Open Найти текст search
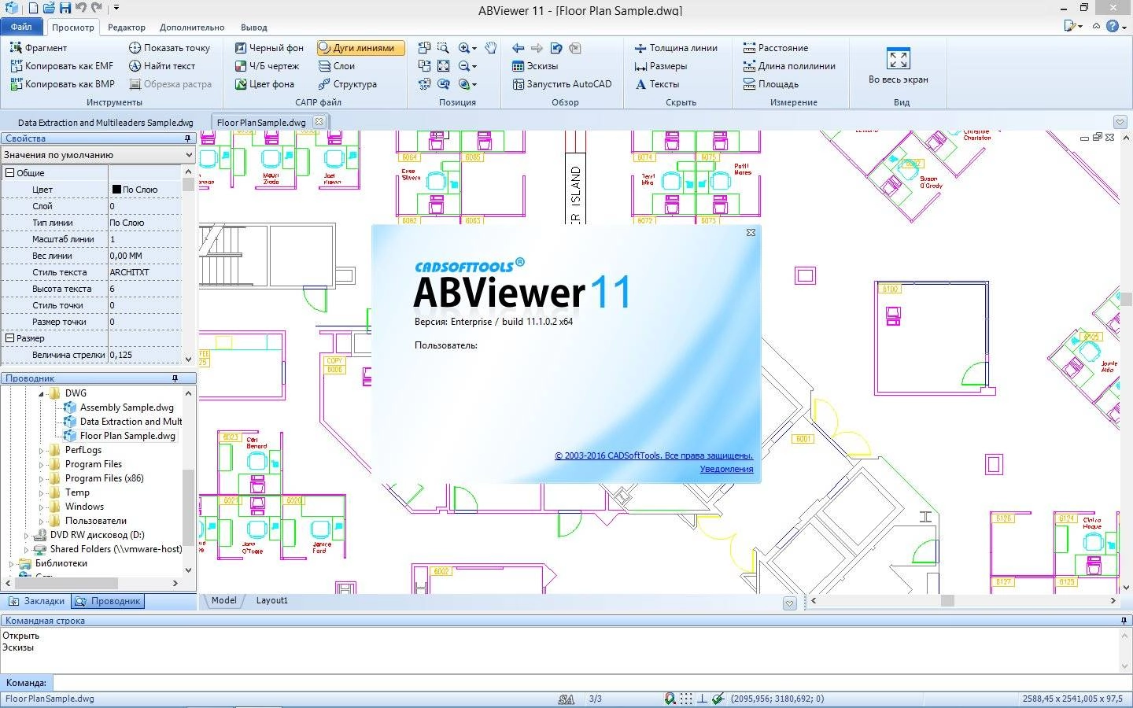 click(162, 66)
